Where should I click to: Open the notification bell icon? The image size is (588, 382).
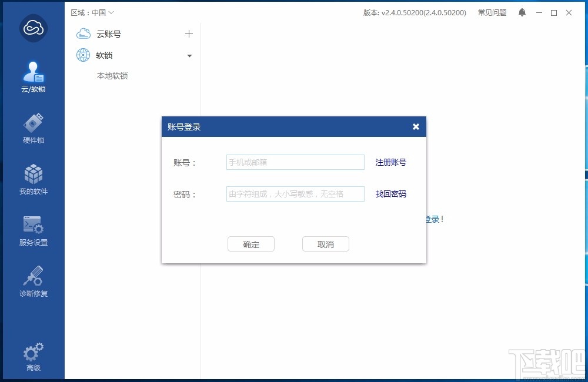point(522,12)
